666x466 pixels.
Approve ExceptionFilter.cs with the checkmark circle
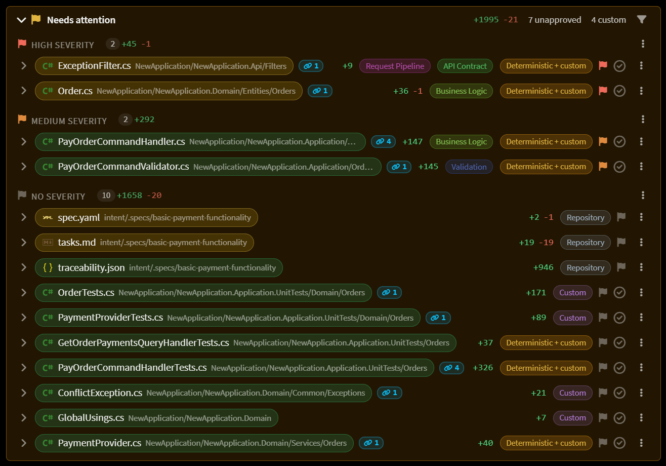pos(619,66)
